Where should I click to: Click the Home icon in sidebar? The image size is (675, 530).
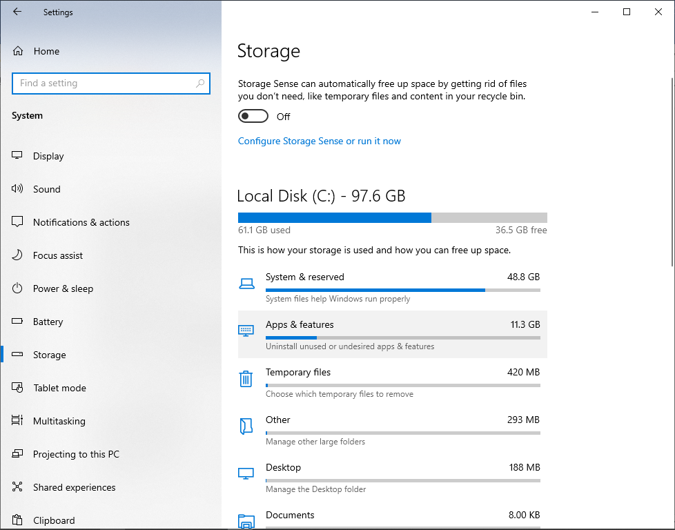coord(19,51)
